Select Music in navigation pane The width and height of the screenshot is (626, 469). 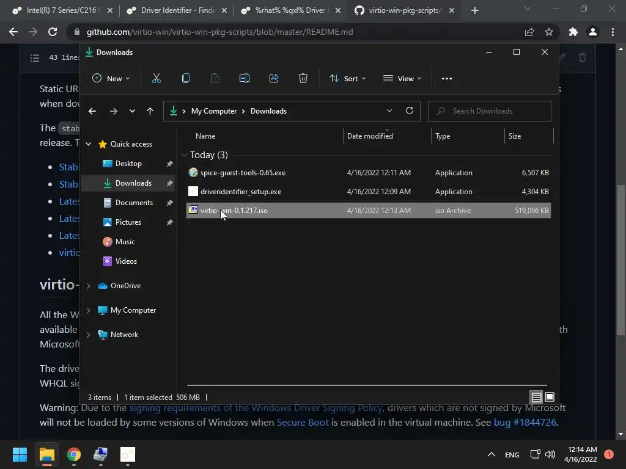[x=128, y=242]
